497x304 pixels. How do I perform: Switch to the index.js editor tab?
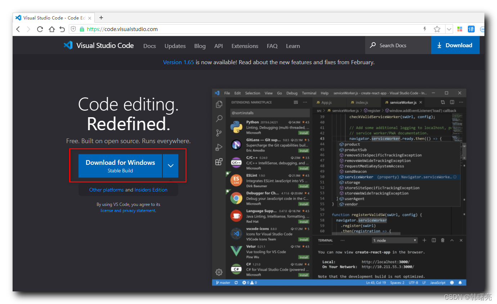pos(362,102)
